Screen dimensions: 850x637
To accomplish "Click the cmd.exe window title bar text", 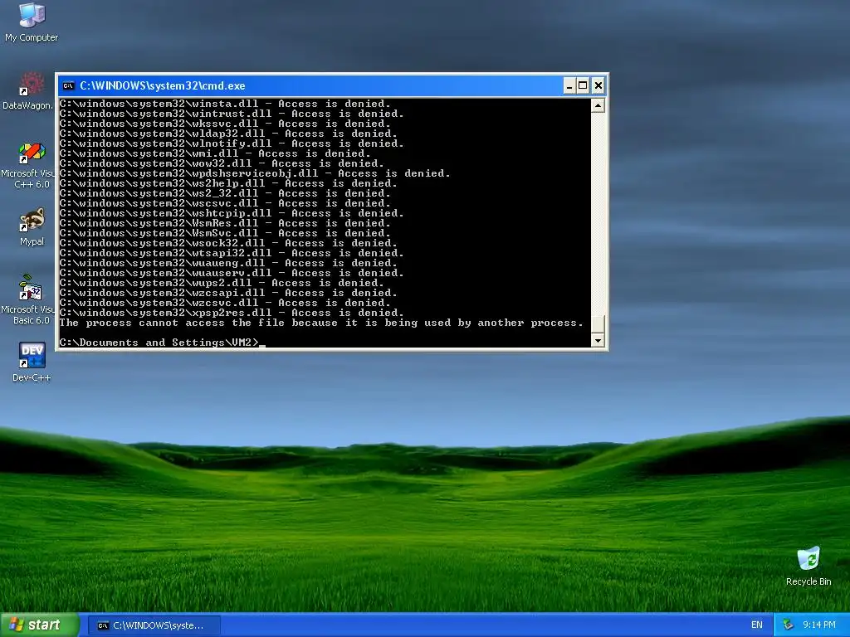I will (163, 85).
